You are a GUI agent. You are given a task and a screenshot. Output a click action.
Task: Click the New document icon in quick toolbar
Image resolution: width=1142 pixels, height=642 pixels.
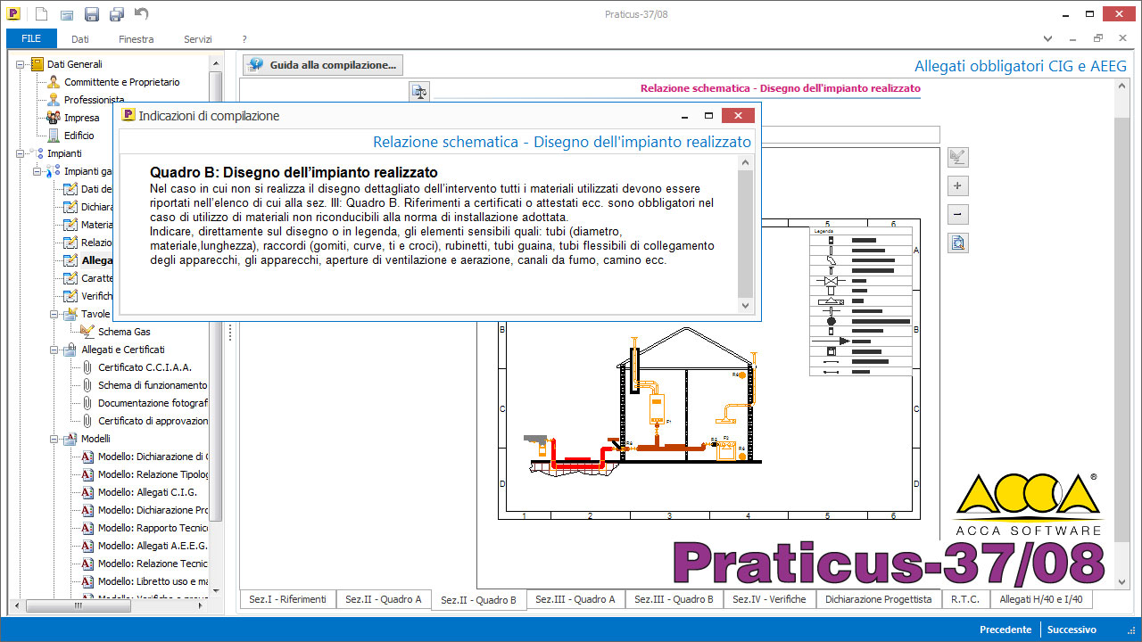pyautogui.click(x=42, y=13)
